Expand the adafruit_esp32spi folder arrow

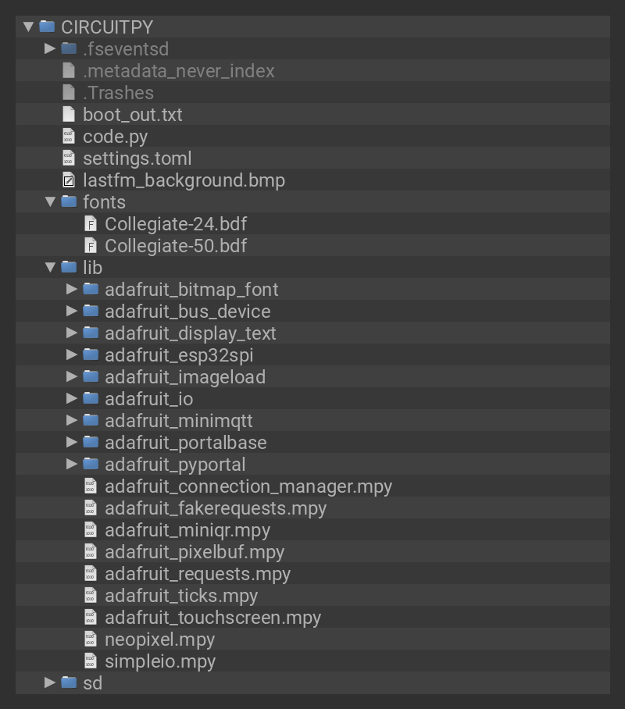pos(73,355)
